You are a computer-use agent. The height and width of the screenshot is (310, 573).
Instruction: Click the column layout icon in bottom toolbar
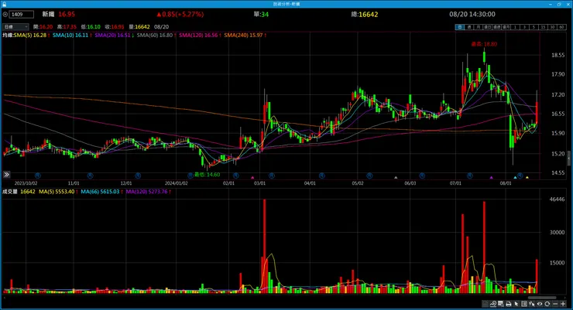pyautogui.click(x=524, y=304)
